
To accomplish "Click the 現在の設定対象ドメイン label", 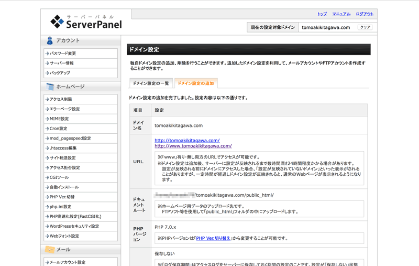I will [x=272, y=27].
